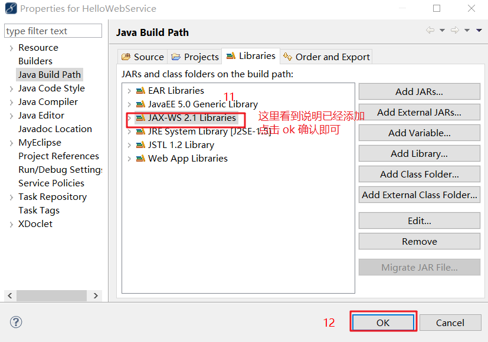Expand the XDoclet category
This screenshot has width=488, height=342.
[12, 225]
